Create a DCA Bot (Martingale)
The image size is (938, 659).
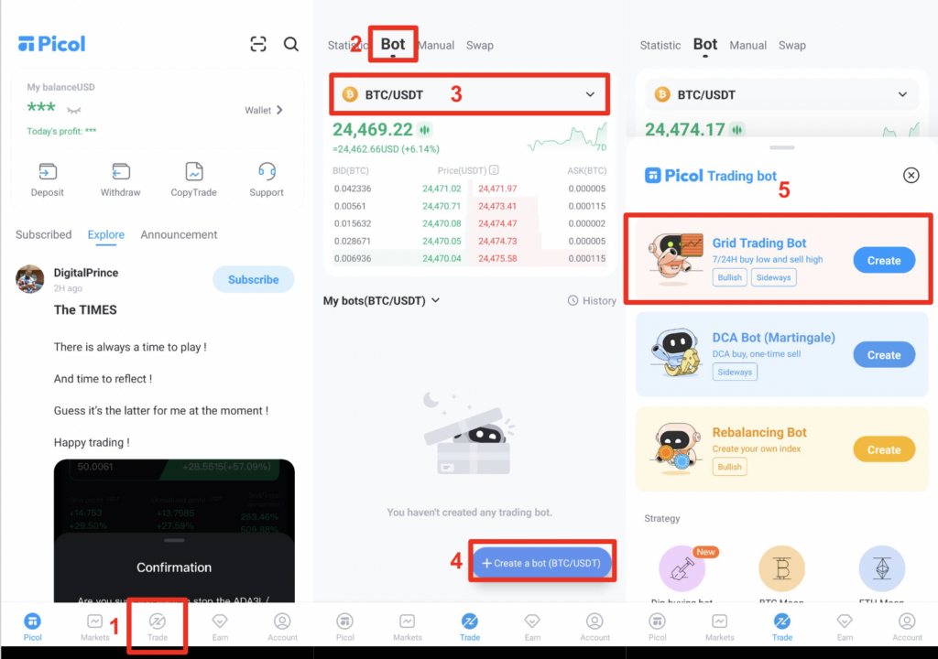pyautogui.click(x=884, y=354)
